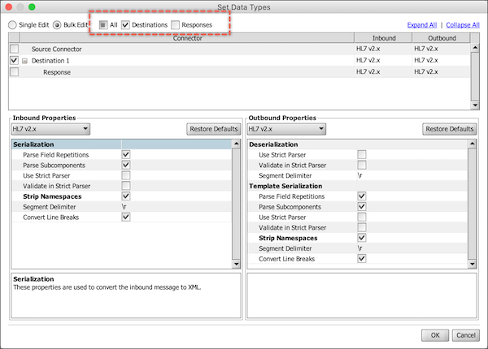Collapse the Destination 1 tree node
Image resolution: width=488 pixels, height=349 pixels.
(25, 61)
